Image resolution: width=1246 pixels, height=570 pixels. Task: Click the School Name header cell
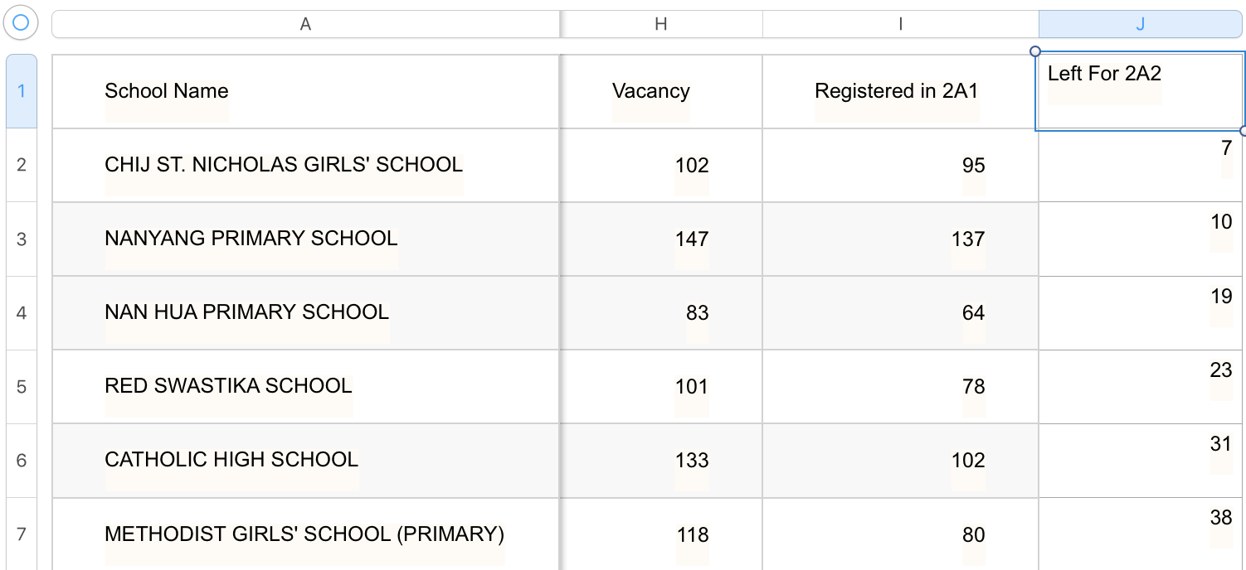click(x=305, y=91)
